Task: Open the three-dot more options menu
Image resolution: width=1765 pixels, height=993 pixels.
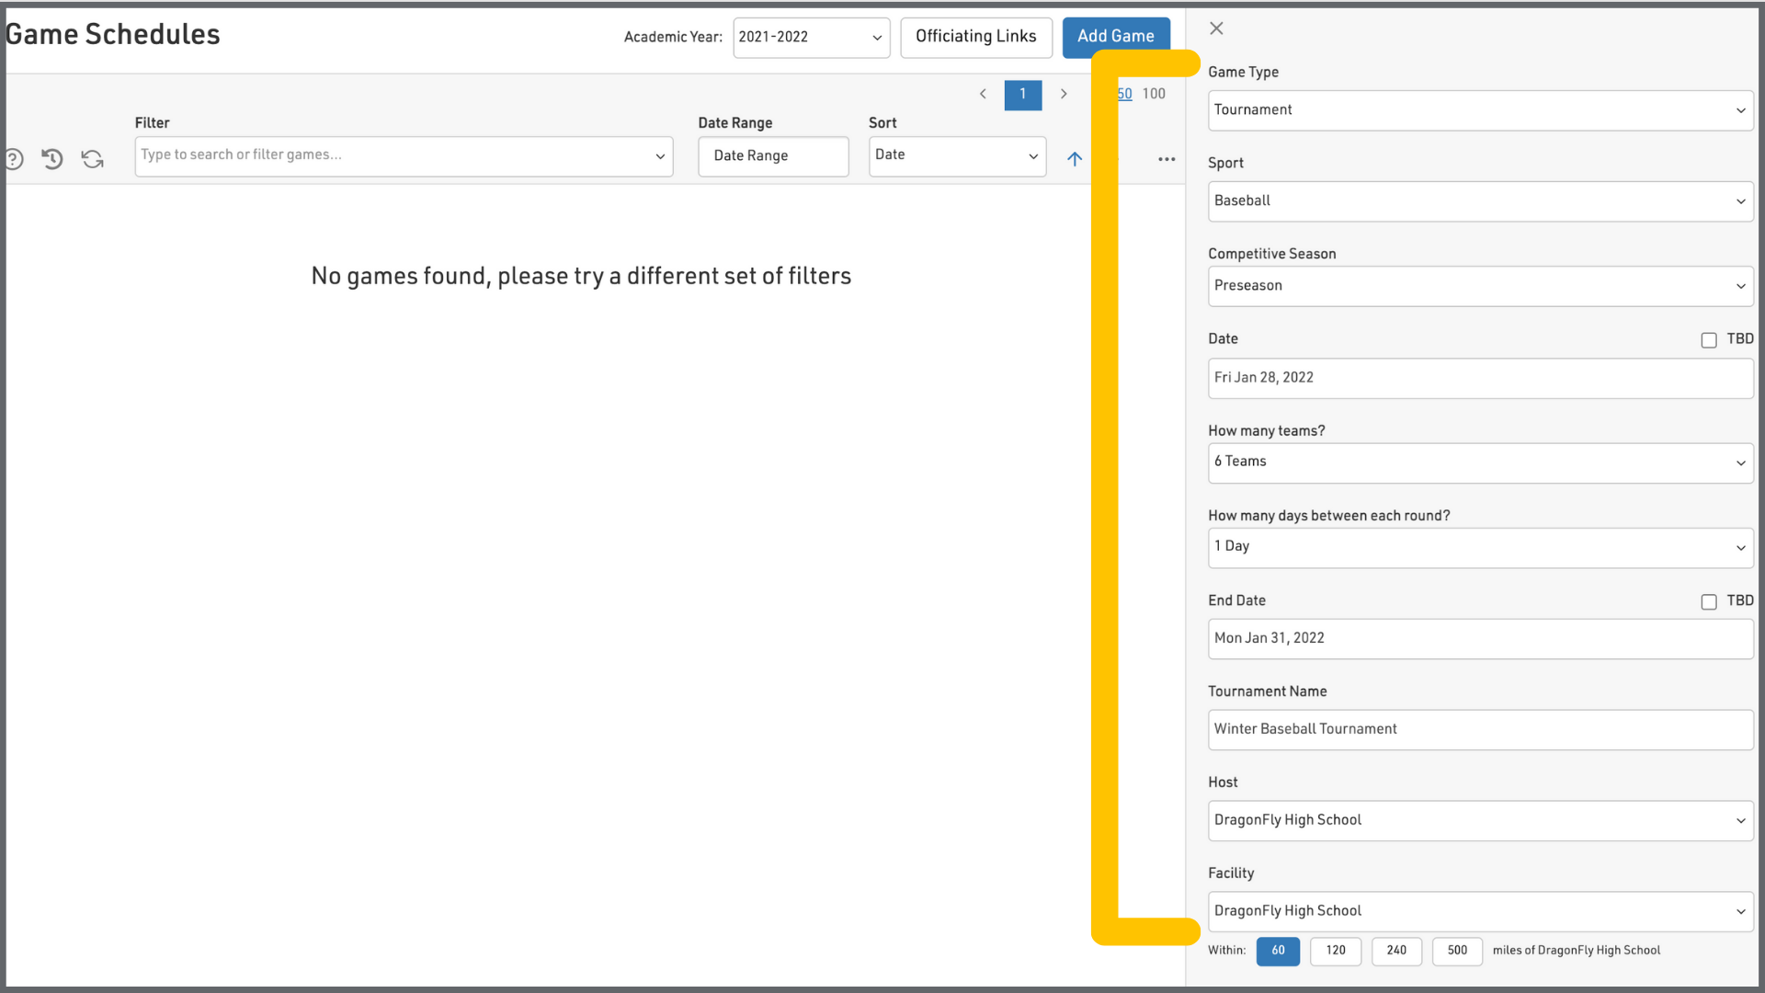Action: 1167,159
